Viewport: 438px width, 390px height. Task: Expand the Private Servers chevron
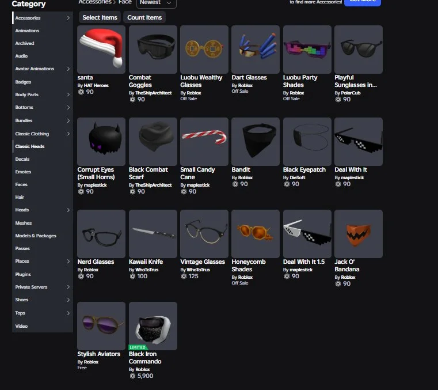click(x=68, y=287)
